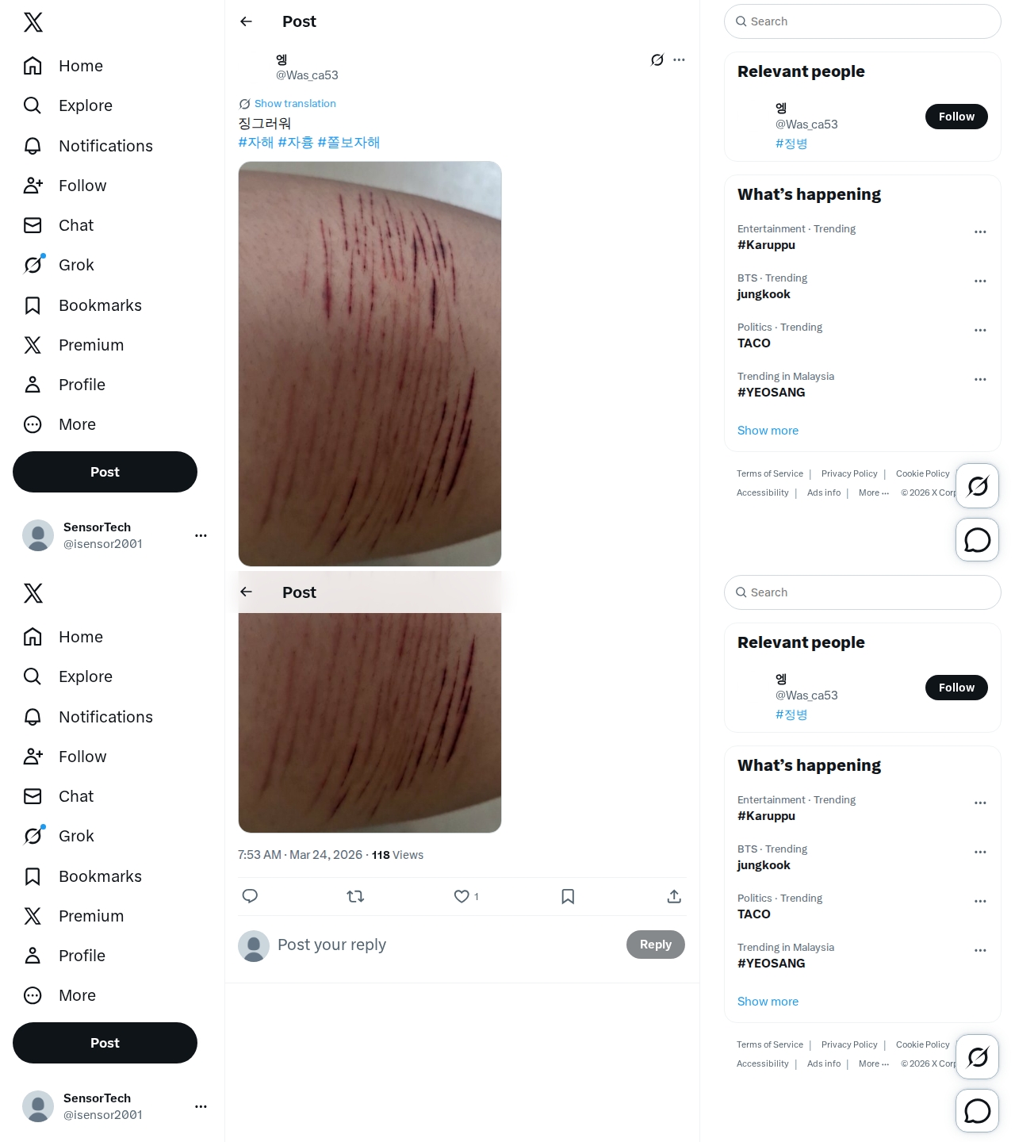
Task: Open Notifications in the upper navigation menu
Action: click(105, 146)
